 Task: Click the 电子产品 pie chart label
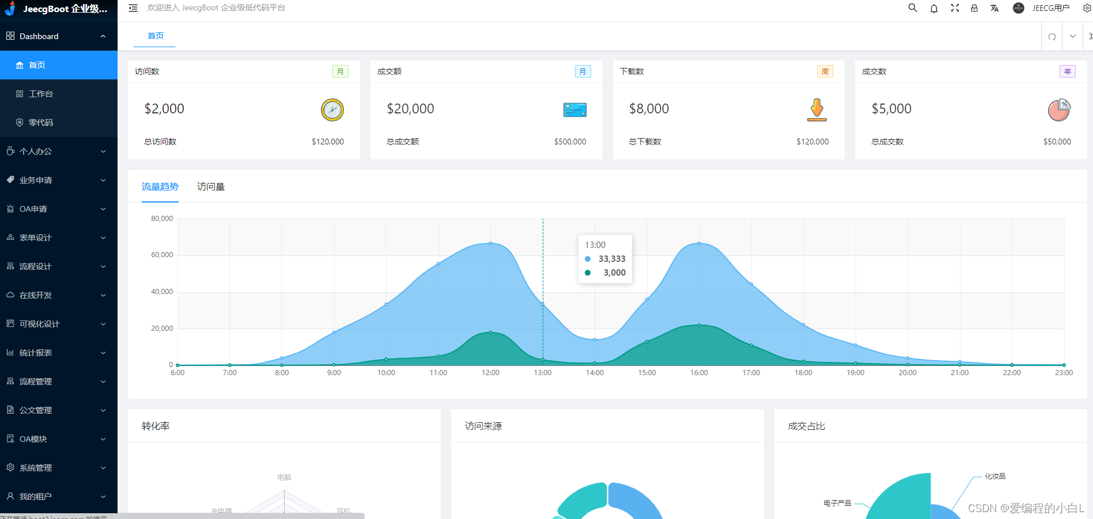837,503
